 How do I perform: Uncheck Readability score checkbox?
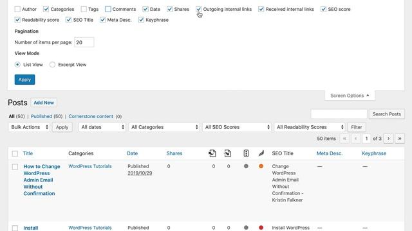[17, 20]
